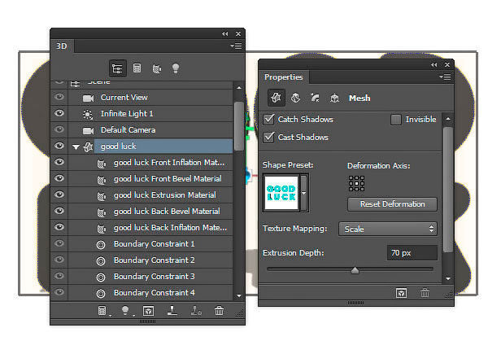This screenshot has height=354, width=488.
Task: Click the Properties panel vertical scrollbar thumb
Action: pyautogui.click(x=448, y=190)
